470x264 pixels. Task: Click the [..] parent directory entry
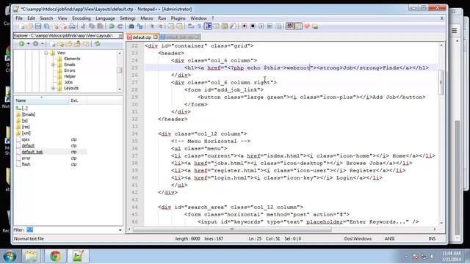[24, 108]
